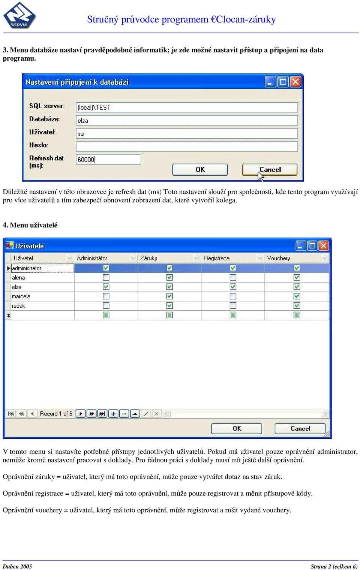Image resolution: width=360 pixels, height=570 pixels.
Task: Close the Nastavení připojení k databázi dialog
Action: pos(295,82)
